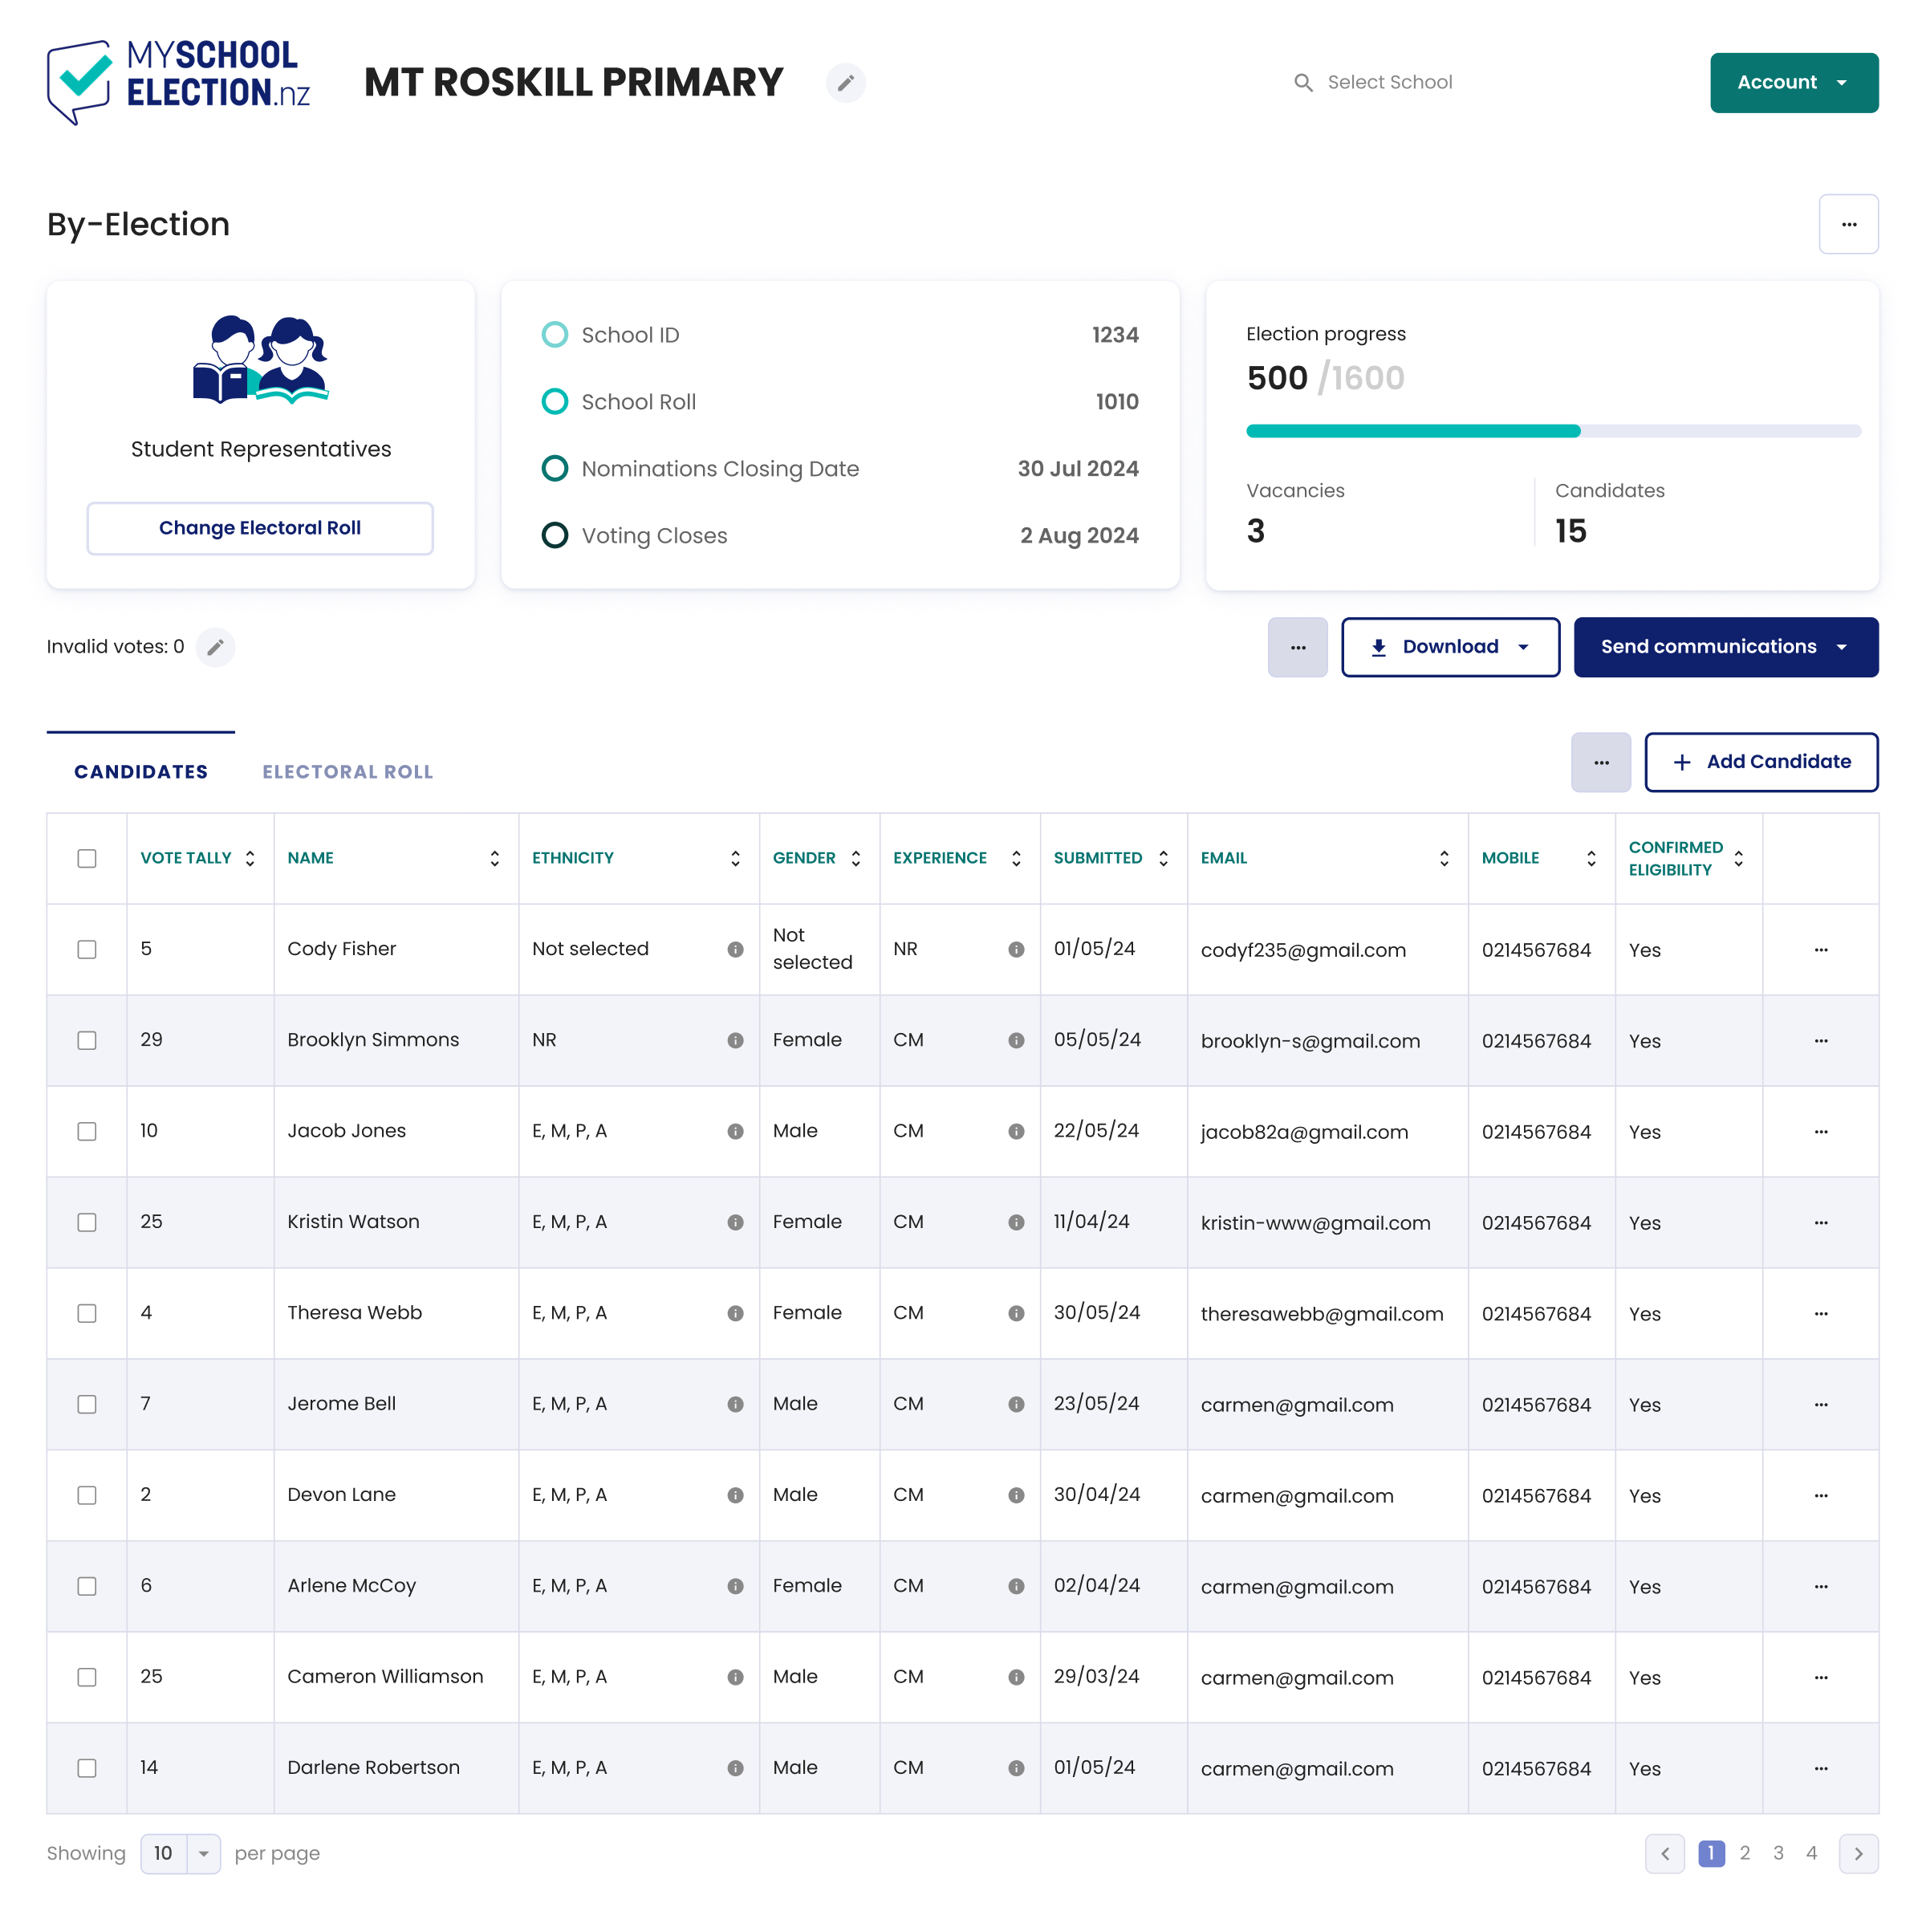Open the By-Election options menu
1926x1932 pixels.
point(1848,224)
